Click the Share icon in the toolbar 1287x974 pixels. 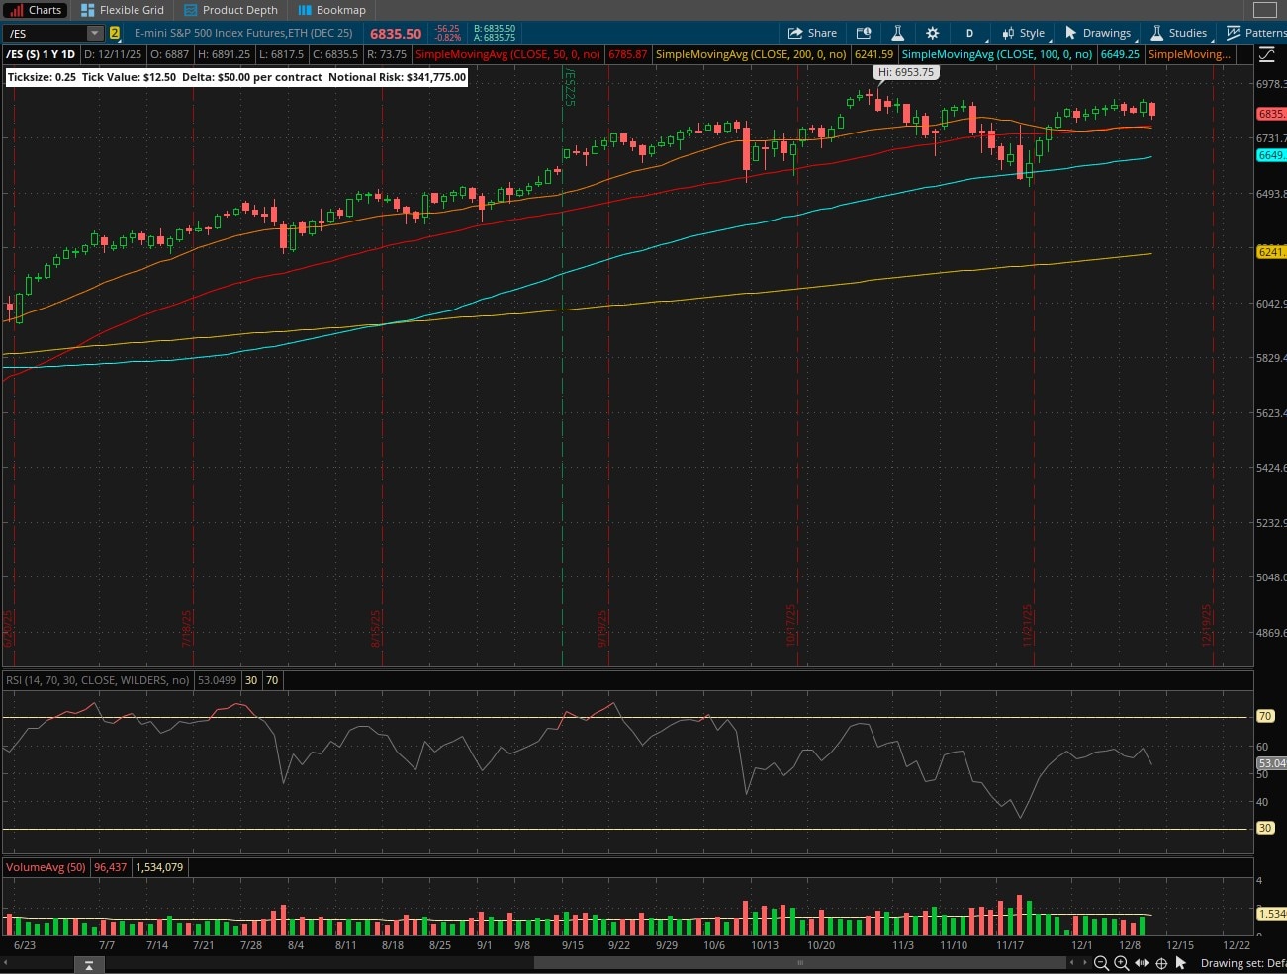[812, 32]
